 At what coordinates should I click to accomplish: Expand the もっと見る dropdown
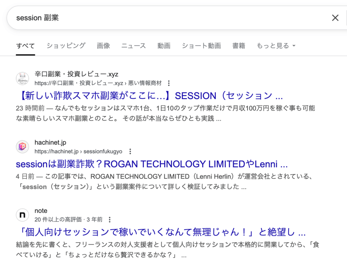276,46
